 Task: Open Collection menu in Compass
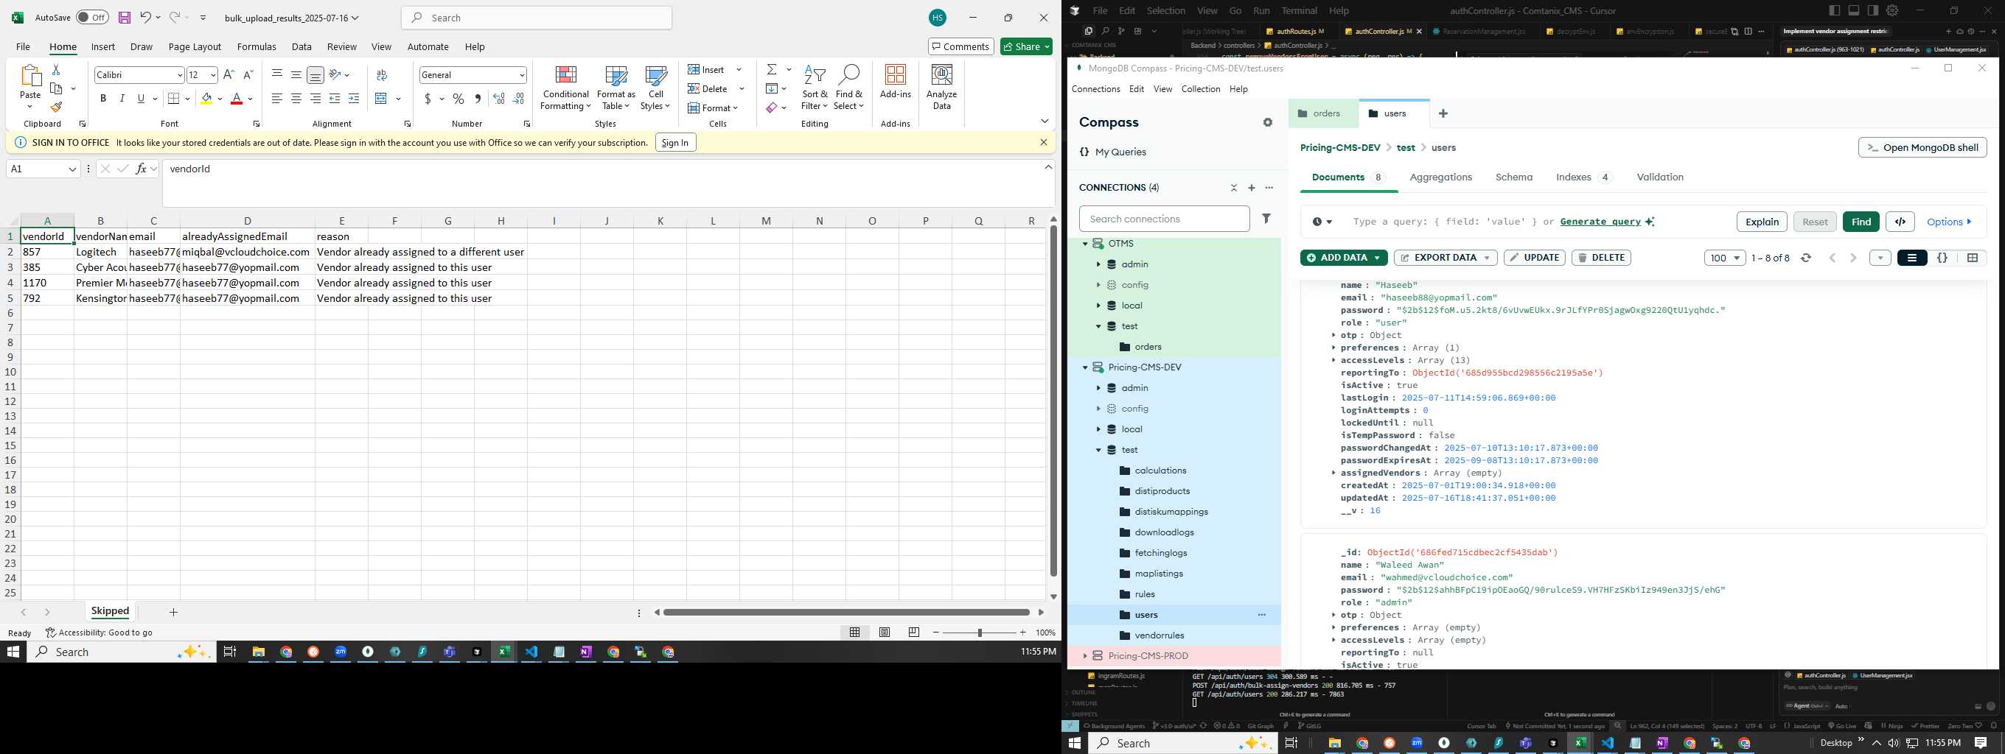[x=1200, y=89]
